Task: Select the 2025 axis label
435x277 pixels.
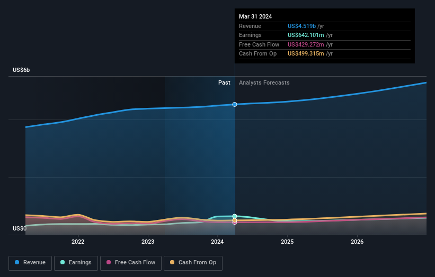Action: pos(287,242)
